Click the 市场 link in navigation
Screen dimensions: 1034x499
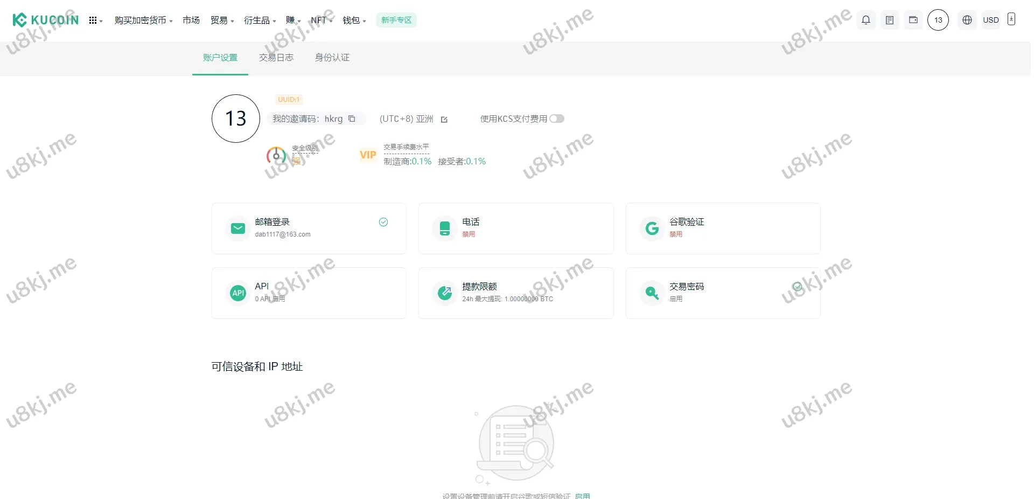click(191, 20)
